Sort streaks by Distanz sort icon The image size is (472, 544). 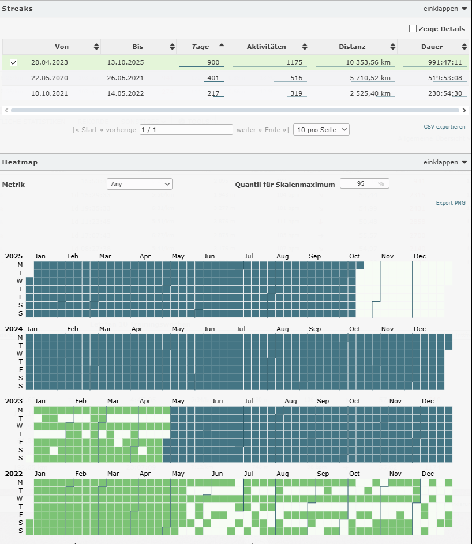click(392, 47)
